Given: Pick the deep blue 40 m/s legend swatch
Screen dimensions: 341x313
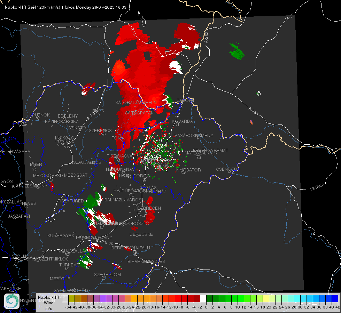Looking at the screenshot, I should coord(335,298).
